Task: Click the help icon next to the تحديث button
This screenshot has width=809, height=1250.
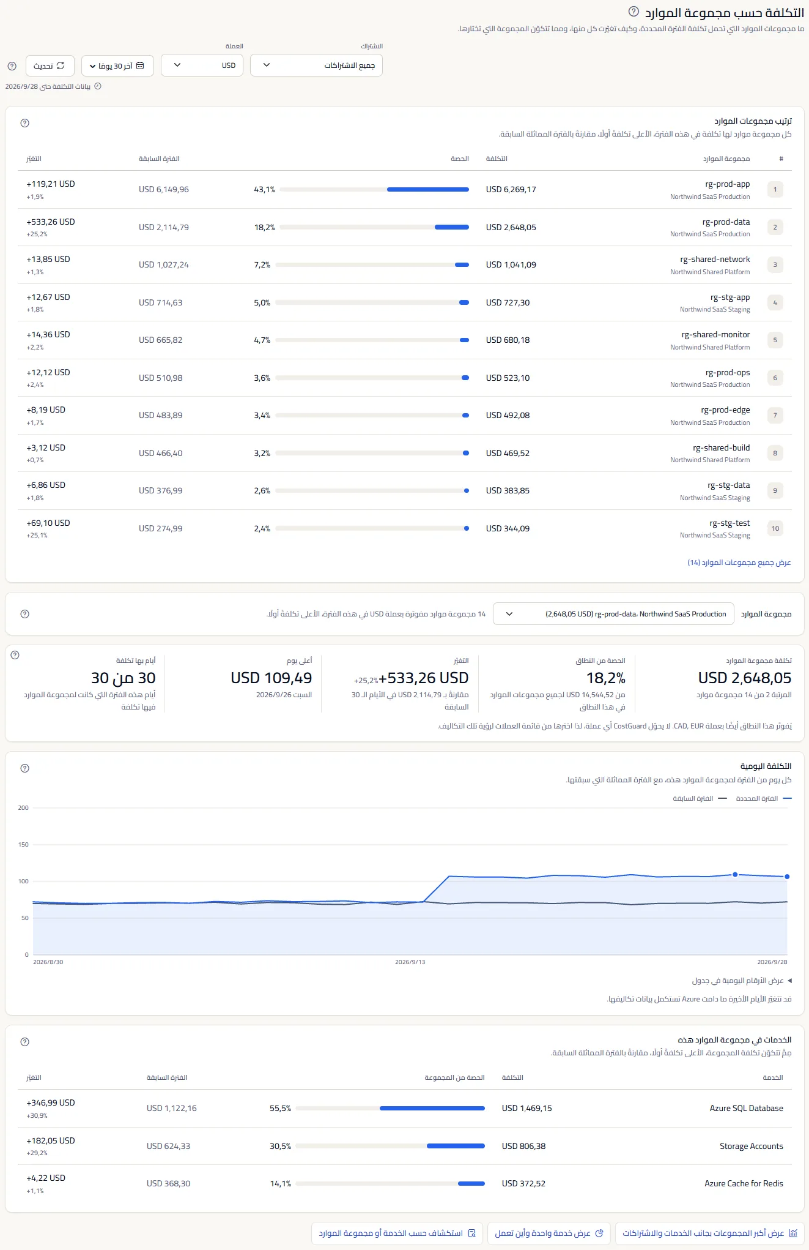Action: [x=12, y=65]
